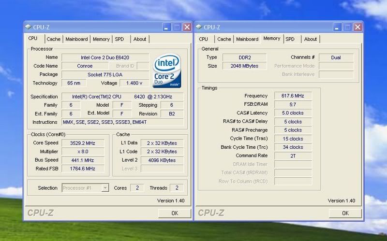Click the Instructions field 'MMX, SSE, SSE2...'
The width and height of the screenshot is (387, 241).
122,122
